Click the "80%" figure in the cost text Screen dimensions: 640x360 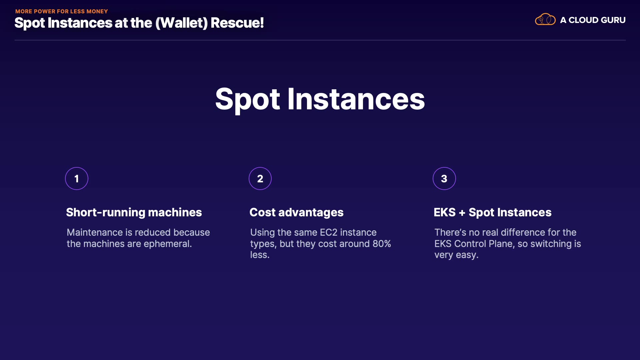point(382,244)
